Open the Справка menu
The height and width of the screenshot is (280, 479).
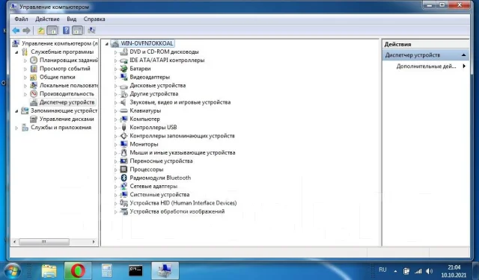(x=94, y=19)
